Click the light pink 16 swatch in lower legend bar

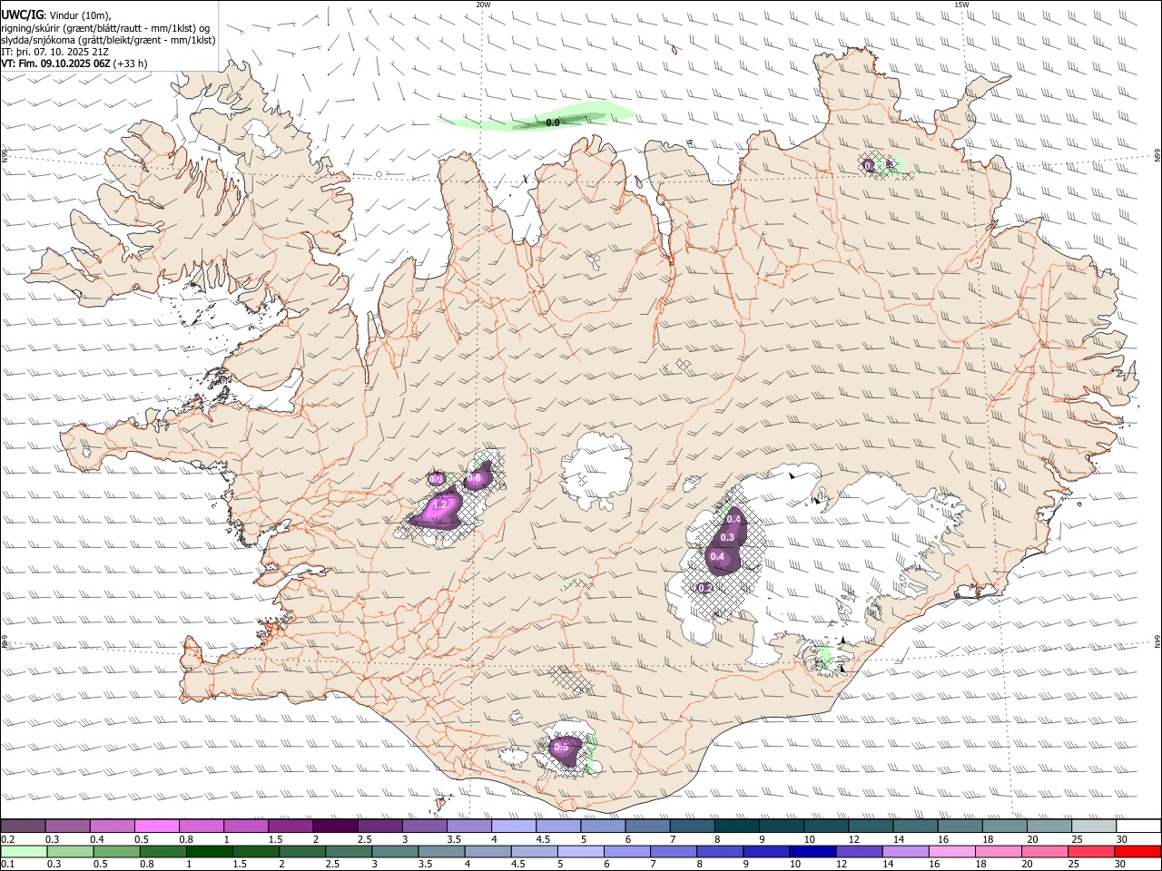tap(953, 851)
